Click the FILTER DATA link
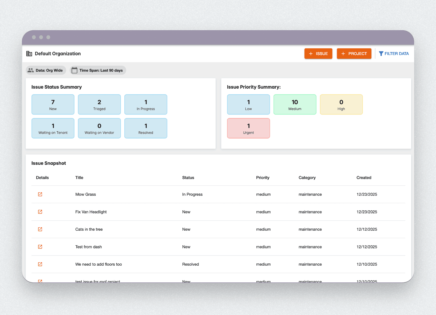This screenshot has height=315, width=436. (397, 53)
